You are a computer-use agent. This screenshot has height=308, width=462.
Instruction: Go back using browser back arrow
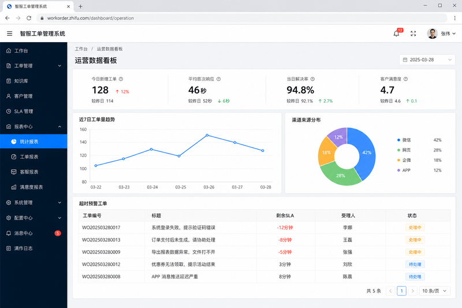(x=8, y=18)
